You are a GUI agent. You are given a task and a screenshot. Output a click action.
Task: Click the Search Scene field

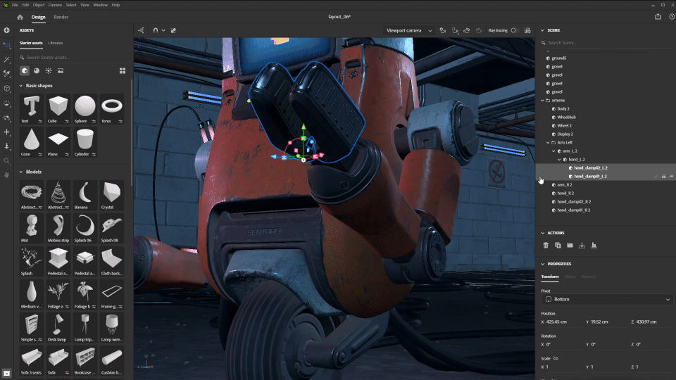(x=606, y=43)
